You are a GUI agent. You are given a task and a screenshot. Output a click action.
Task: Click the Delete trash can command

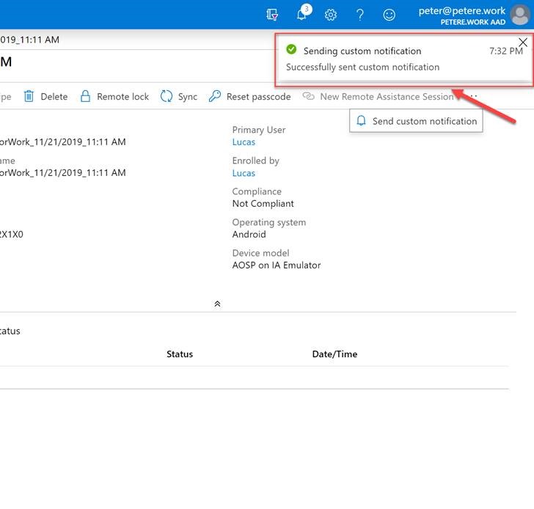pyautogui.click(x=45, y=97)
